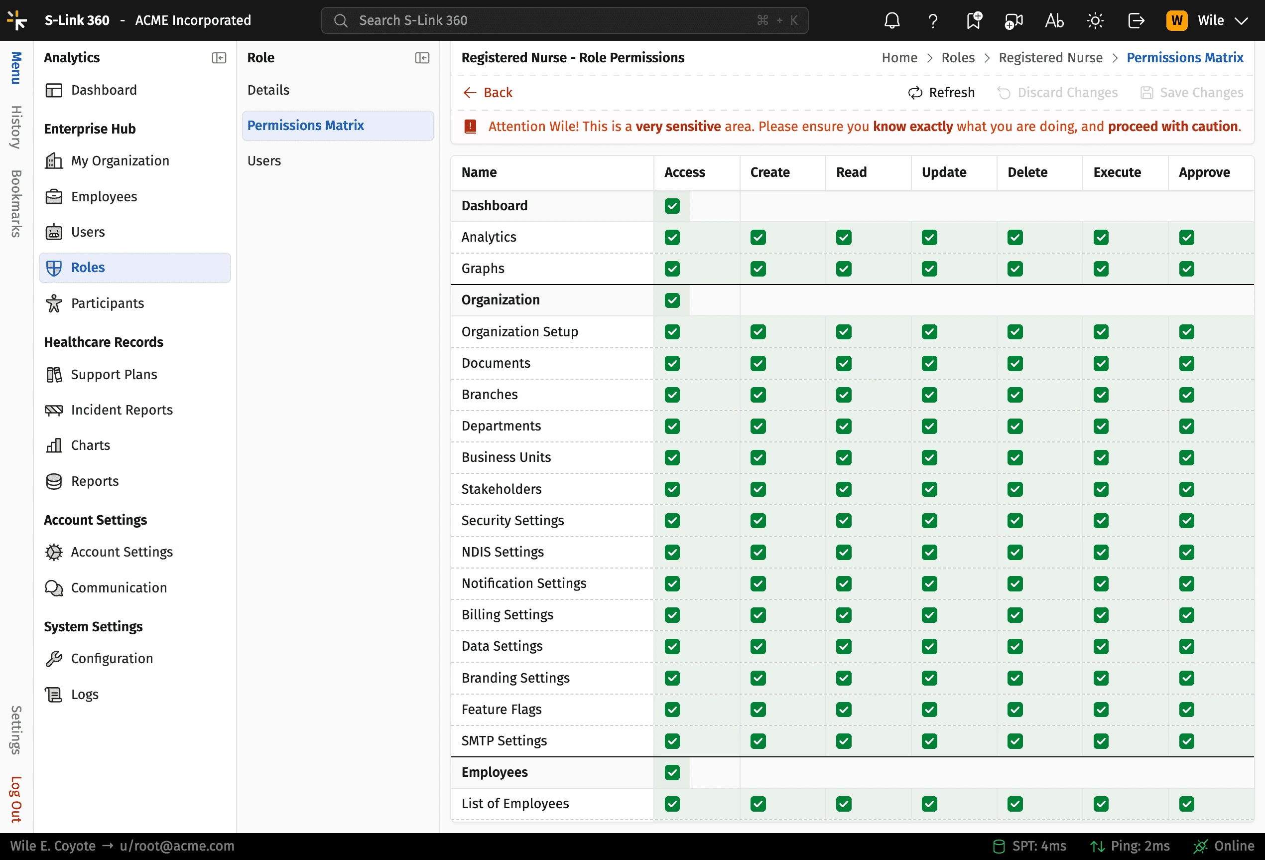Uncheck Documents Delete permission checkbox

point(1014,363)
